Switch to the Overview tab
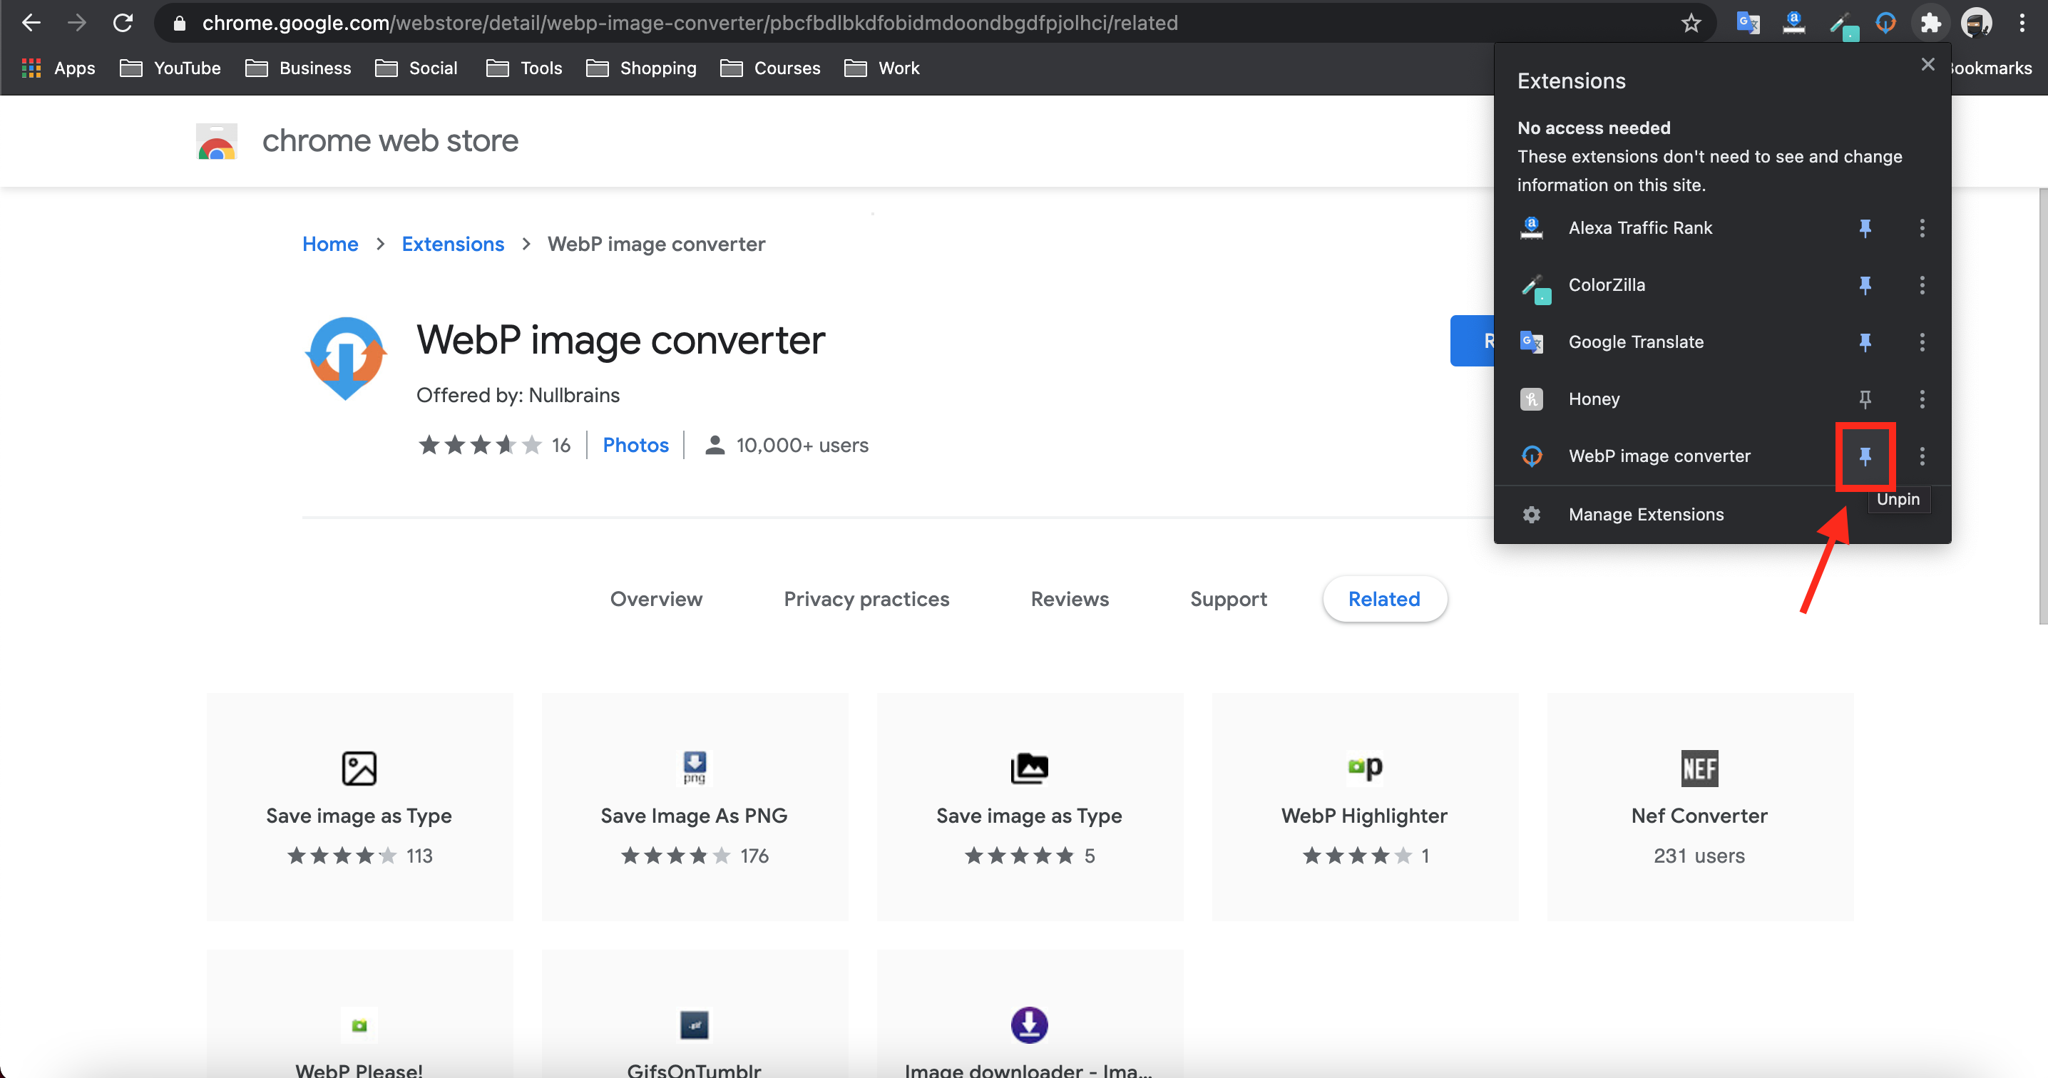The image size is (2048, 1078). tap(656, 599)
